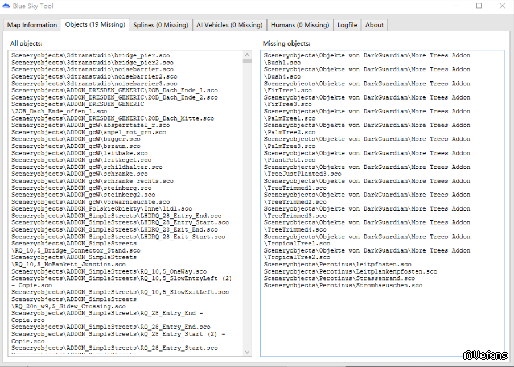The height and width of the screenshot is (367, 514).
Task: Click the Blue Sky Tool app icon
Action: click(6, 6)
